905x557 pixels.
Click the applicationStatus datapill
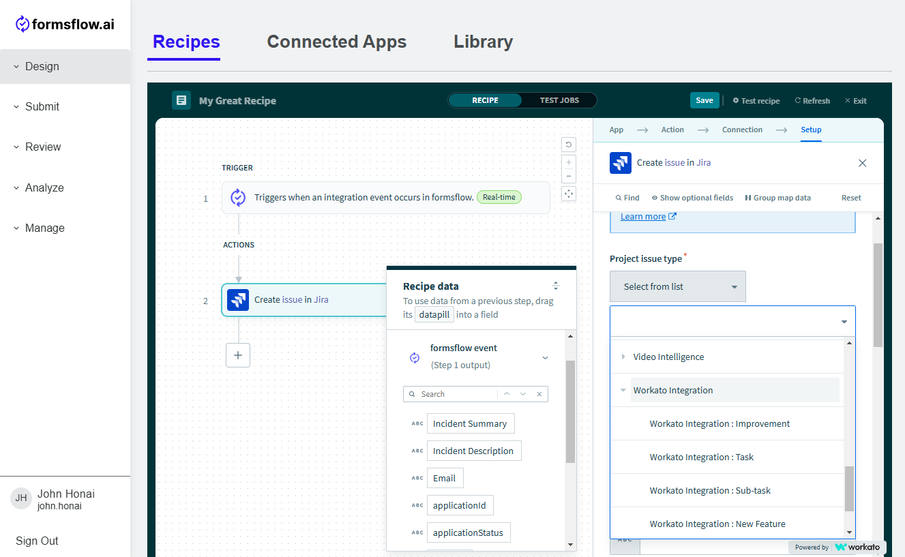click(469, 532)
